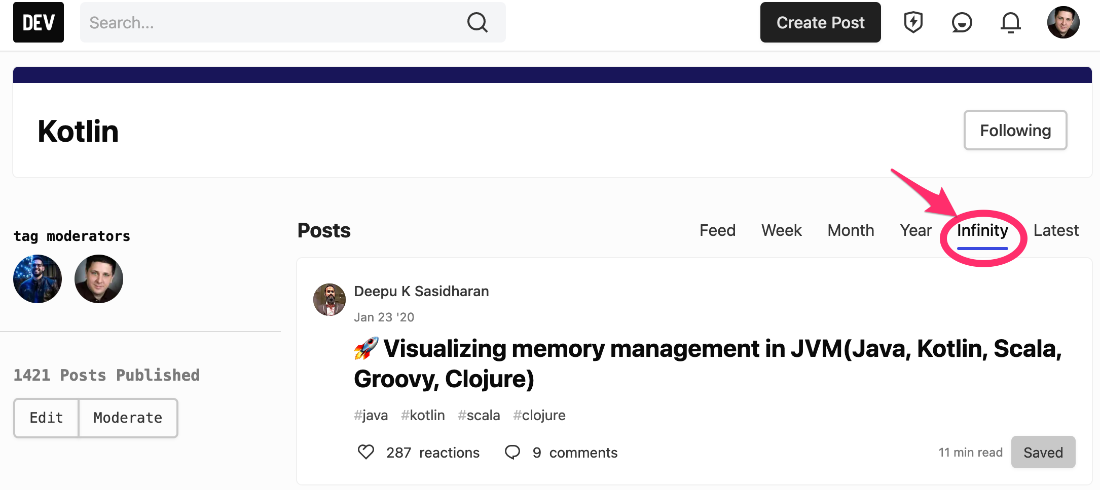Switch to the Feed tab
The height and width of the screenshot is (490, 1100).
[x=717, y=230]
